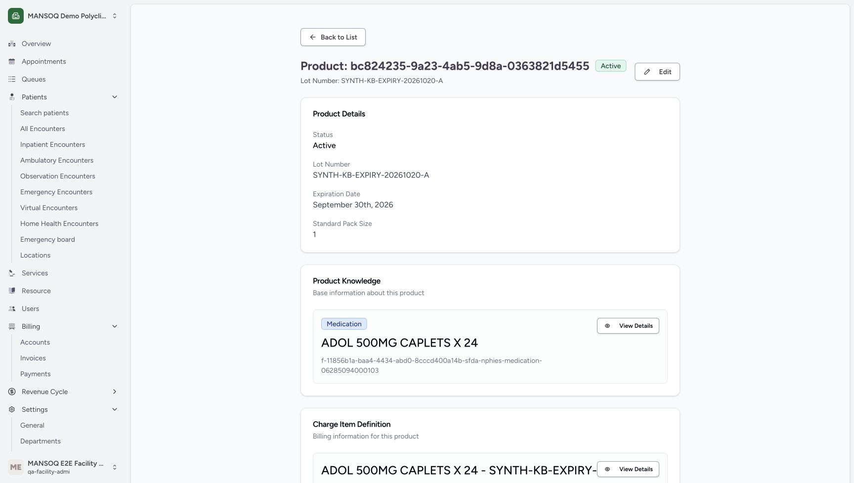Click the Appointments calendar icon
This screenshot has height=483, width=854.
(12, 61)
